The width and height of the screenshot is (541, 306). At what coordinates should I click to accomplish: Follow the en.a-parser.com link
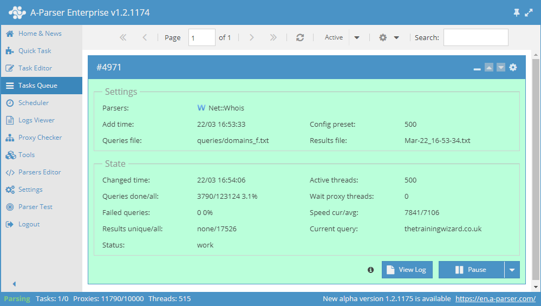pyautogui.click(x=495, y=298)
